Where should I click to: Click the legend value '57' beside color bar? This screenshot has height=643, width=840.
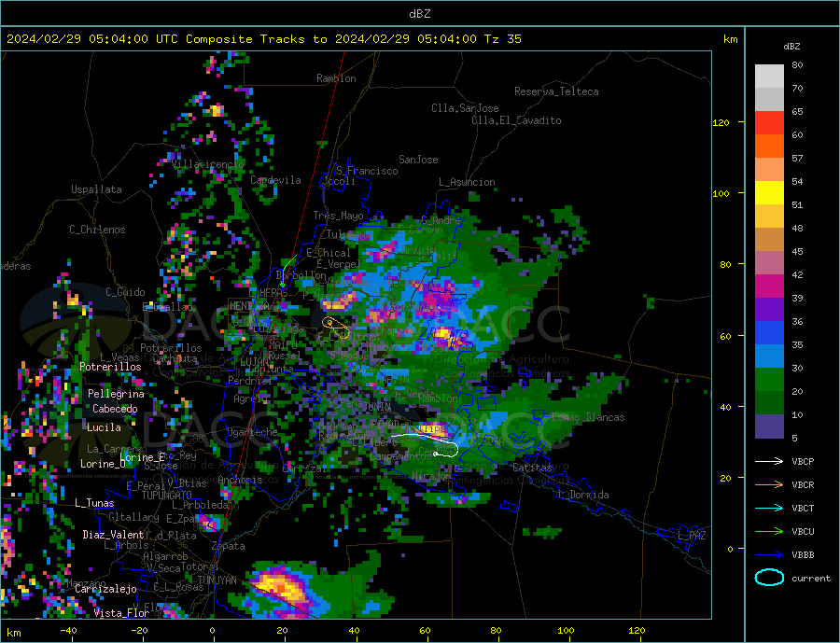pyautogui.click(x=797, y=158)
